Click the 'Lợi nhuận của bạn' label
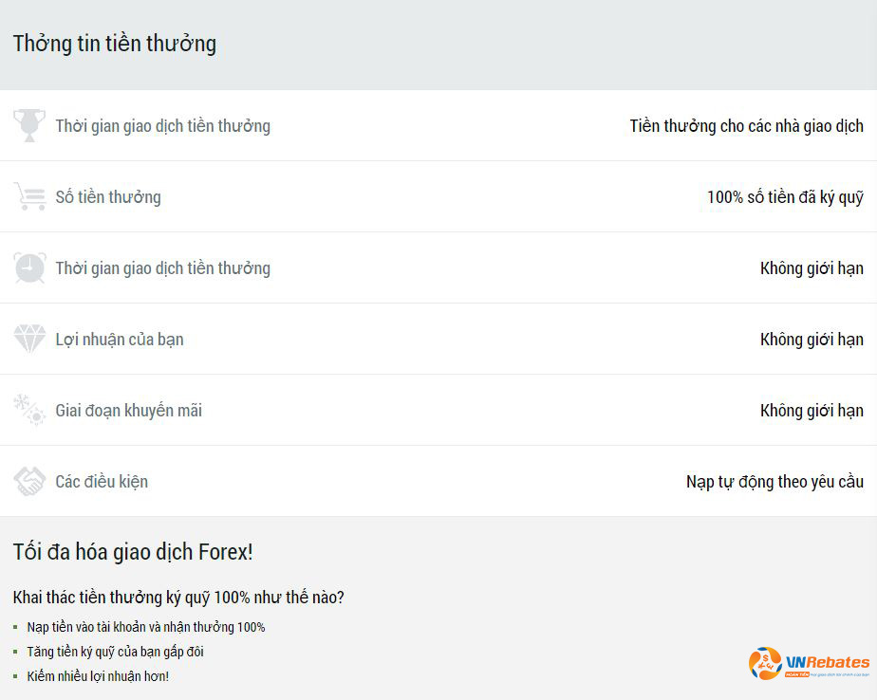The image size is (877, 700). [120, 340]
